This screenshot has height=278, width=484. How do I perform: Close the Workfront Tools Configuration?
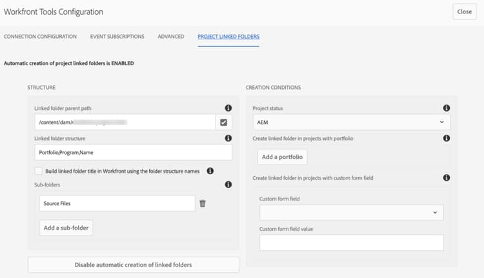[x=464, y=12]
